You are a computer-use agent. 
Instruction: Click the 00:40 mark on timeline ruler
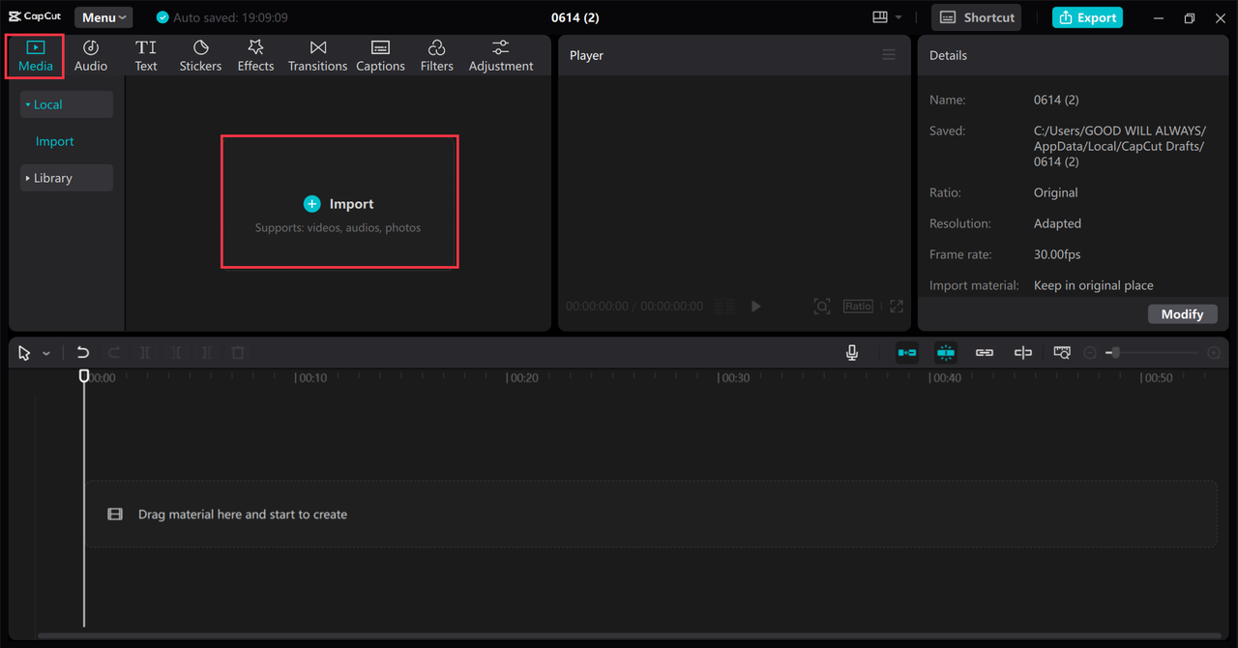pyautogui.click(x=946, y=378)
